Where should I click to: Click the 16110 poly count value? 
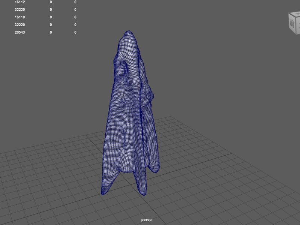point(20,17)
